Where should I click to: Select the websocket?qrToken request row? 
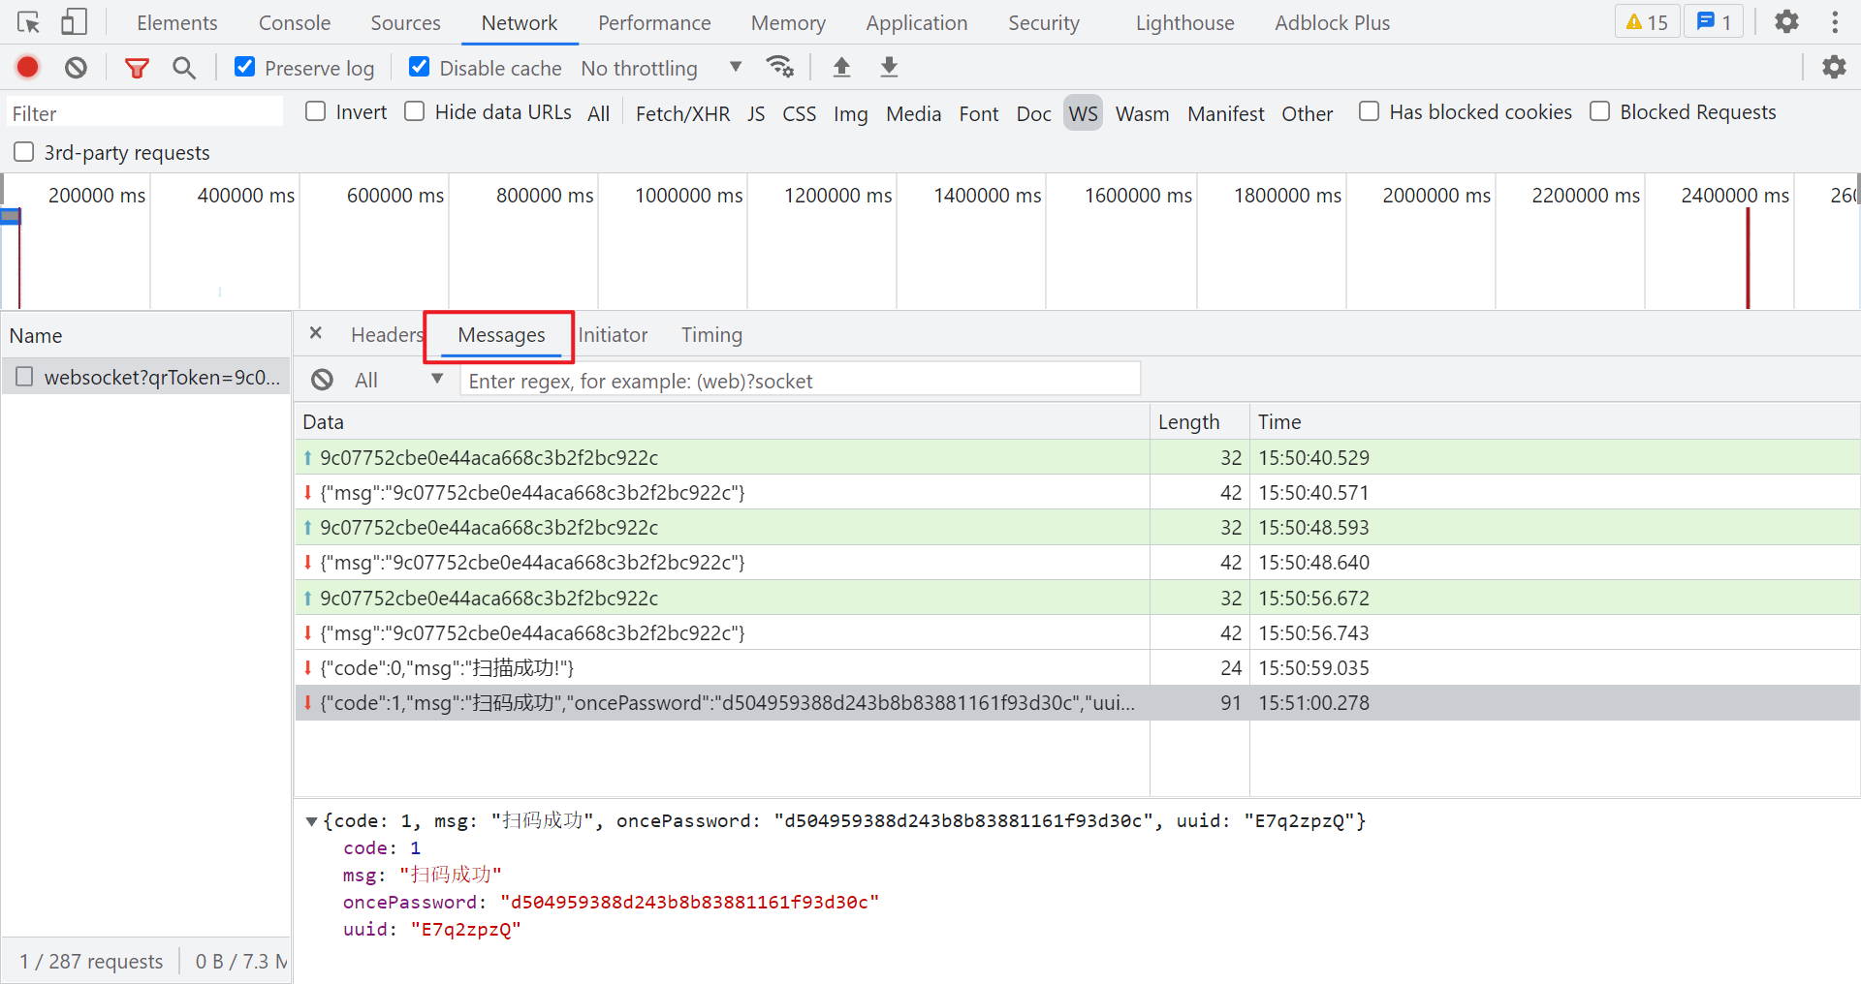pos(146,377)
